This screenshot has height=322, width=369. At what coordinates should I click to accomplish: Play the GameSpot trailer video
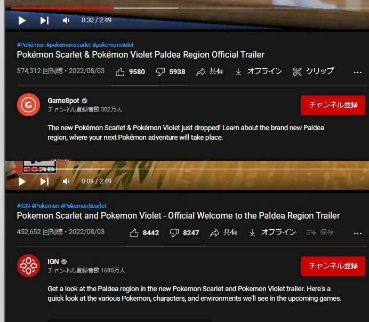click(22, 20)
